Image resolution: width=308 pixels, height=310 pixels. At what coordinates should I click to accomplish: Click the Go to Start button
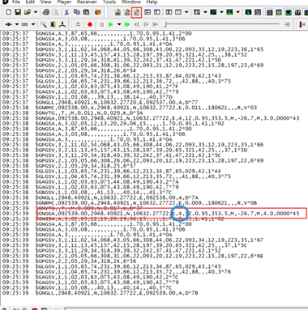pos(156,24)
